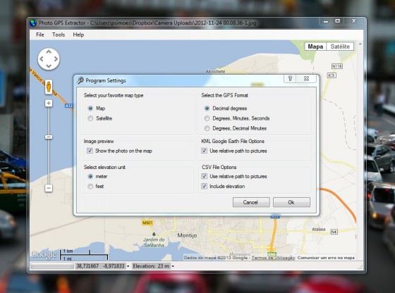Click the map scroll up arrow
Screen dimensions: 395x293
pos(360,44)
